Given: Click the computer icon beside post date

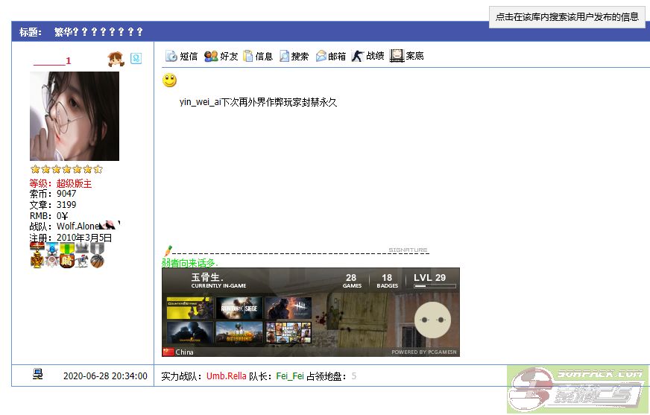Looking at the screenshot, I should (x=38, y=375).
